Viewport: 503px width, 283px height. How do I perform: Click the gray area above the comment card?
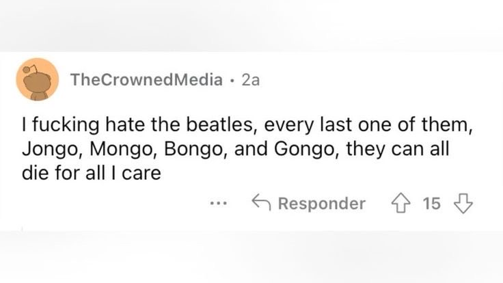click(251, 24)
